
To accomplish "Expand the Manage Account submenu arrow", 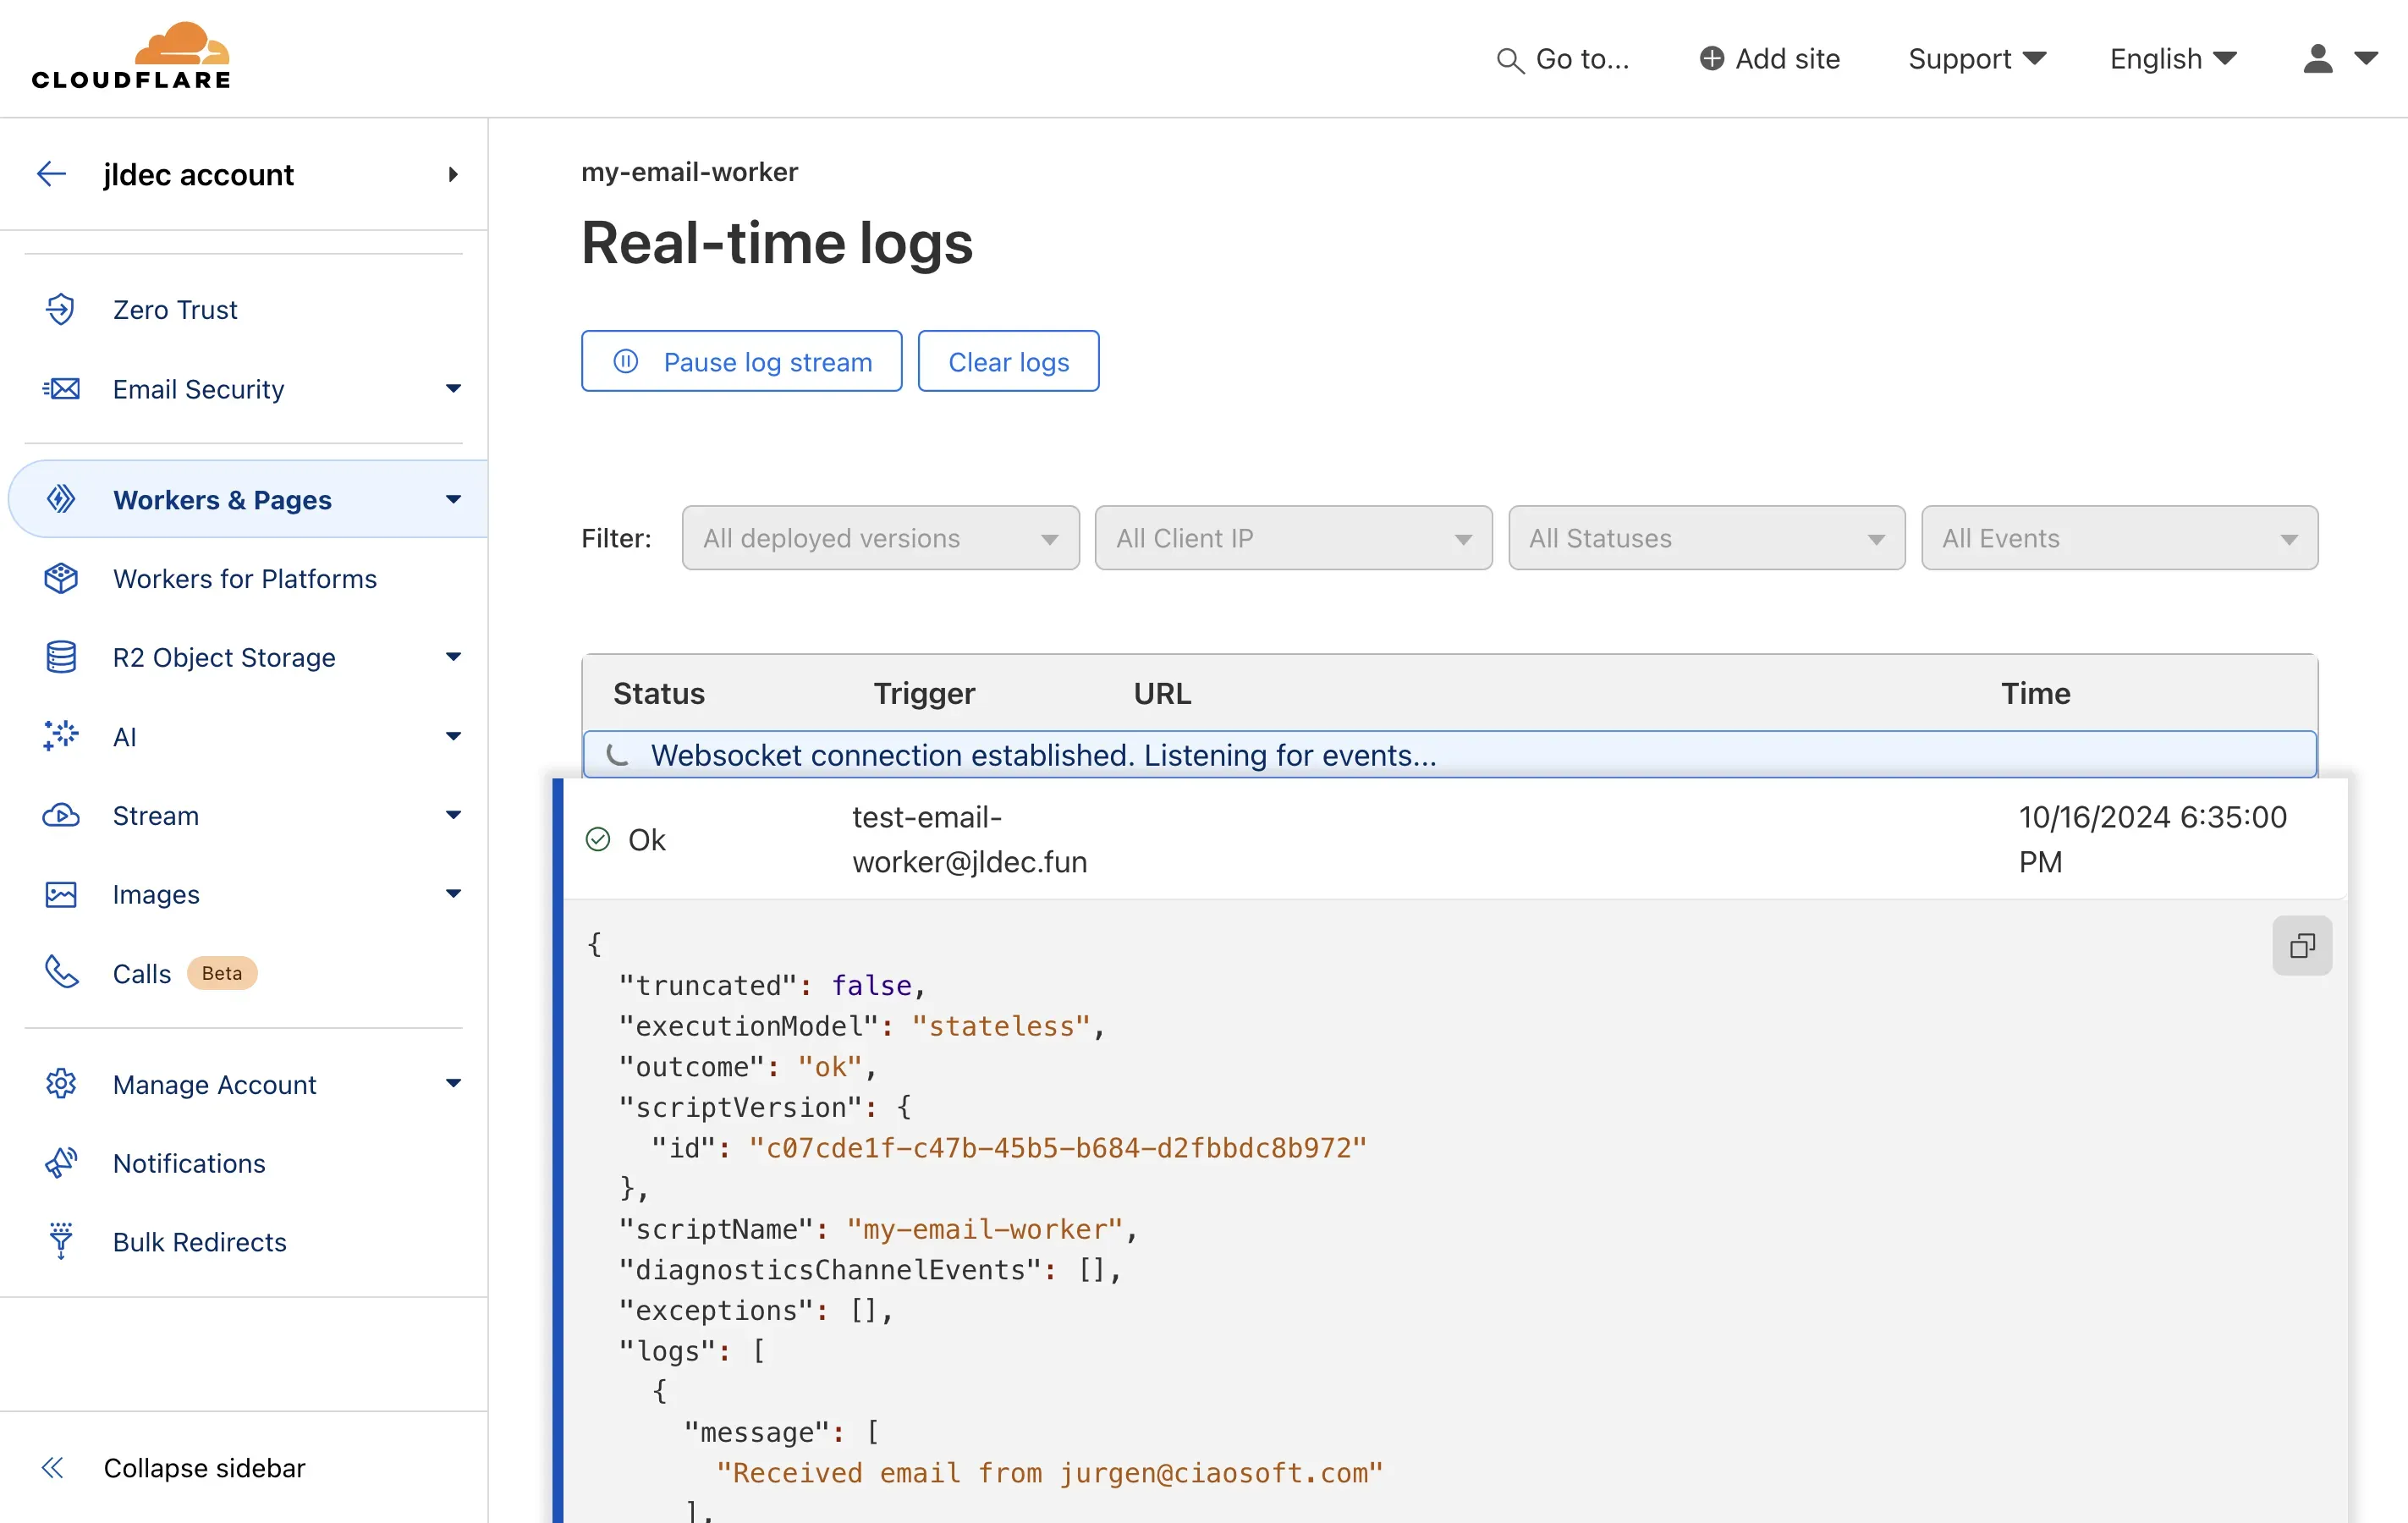I will [x=453, y=1083].
